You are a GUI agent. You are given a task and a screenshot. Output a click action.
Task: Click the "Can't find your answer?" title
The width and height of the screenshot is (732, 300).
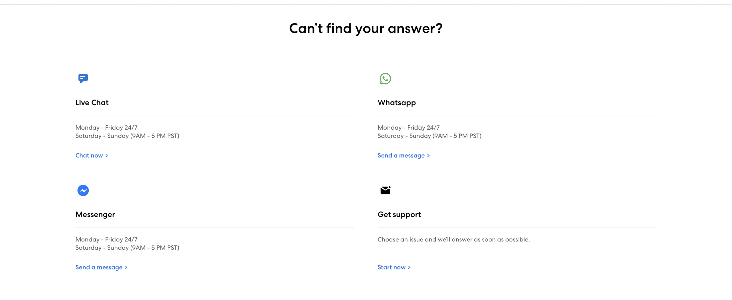click(366, 29)
